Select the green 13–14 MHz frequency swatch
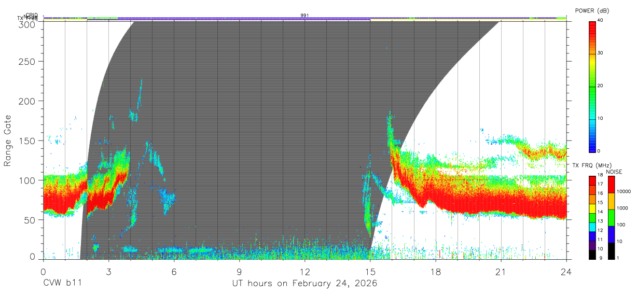Viewport: 637px width, 294px height. pyautogui.click(x=592, y=218)
